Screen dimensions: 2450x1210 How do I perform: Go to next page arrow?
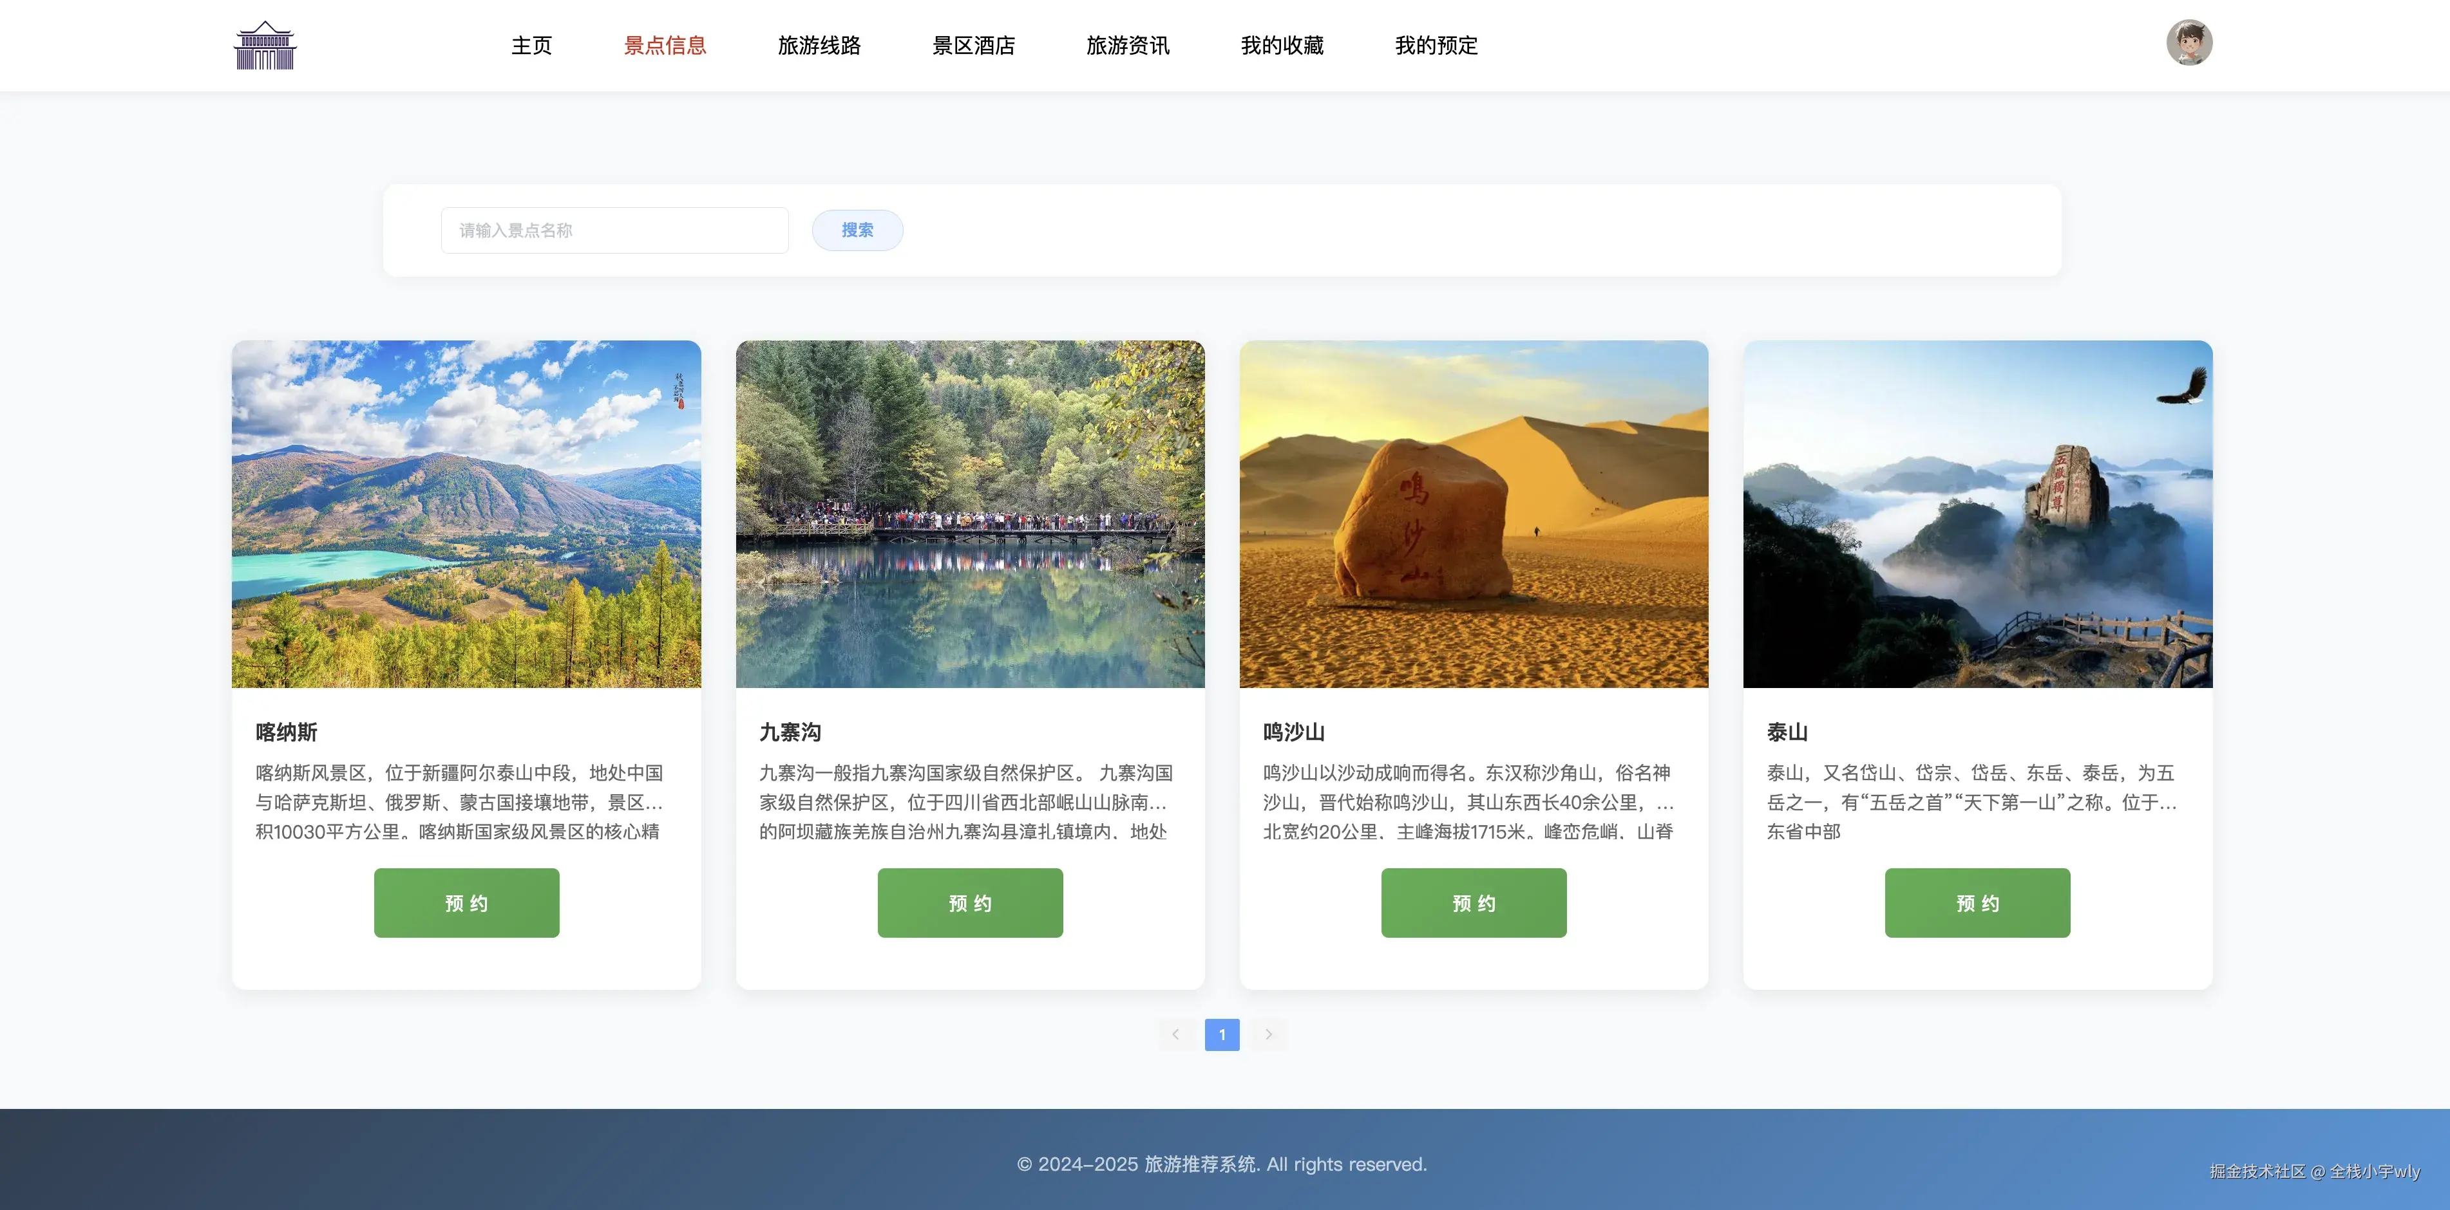(x=1268, y=1034)
